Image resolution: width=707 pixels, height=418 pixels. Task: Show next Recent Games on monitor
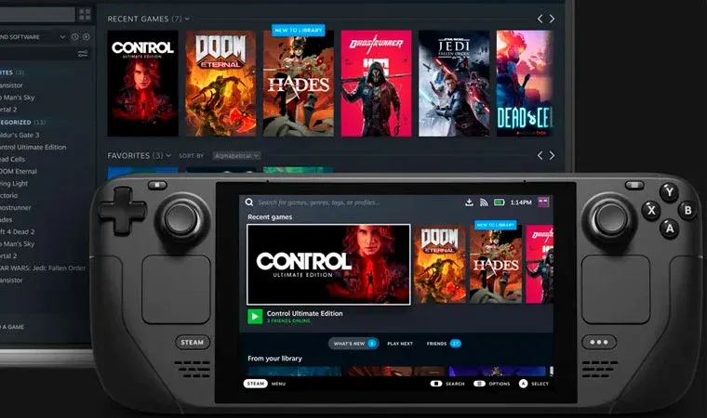click(552, 19)
